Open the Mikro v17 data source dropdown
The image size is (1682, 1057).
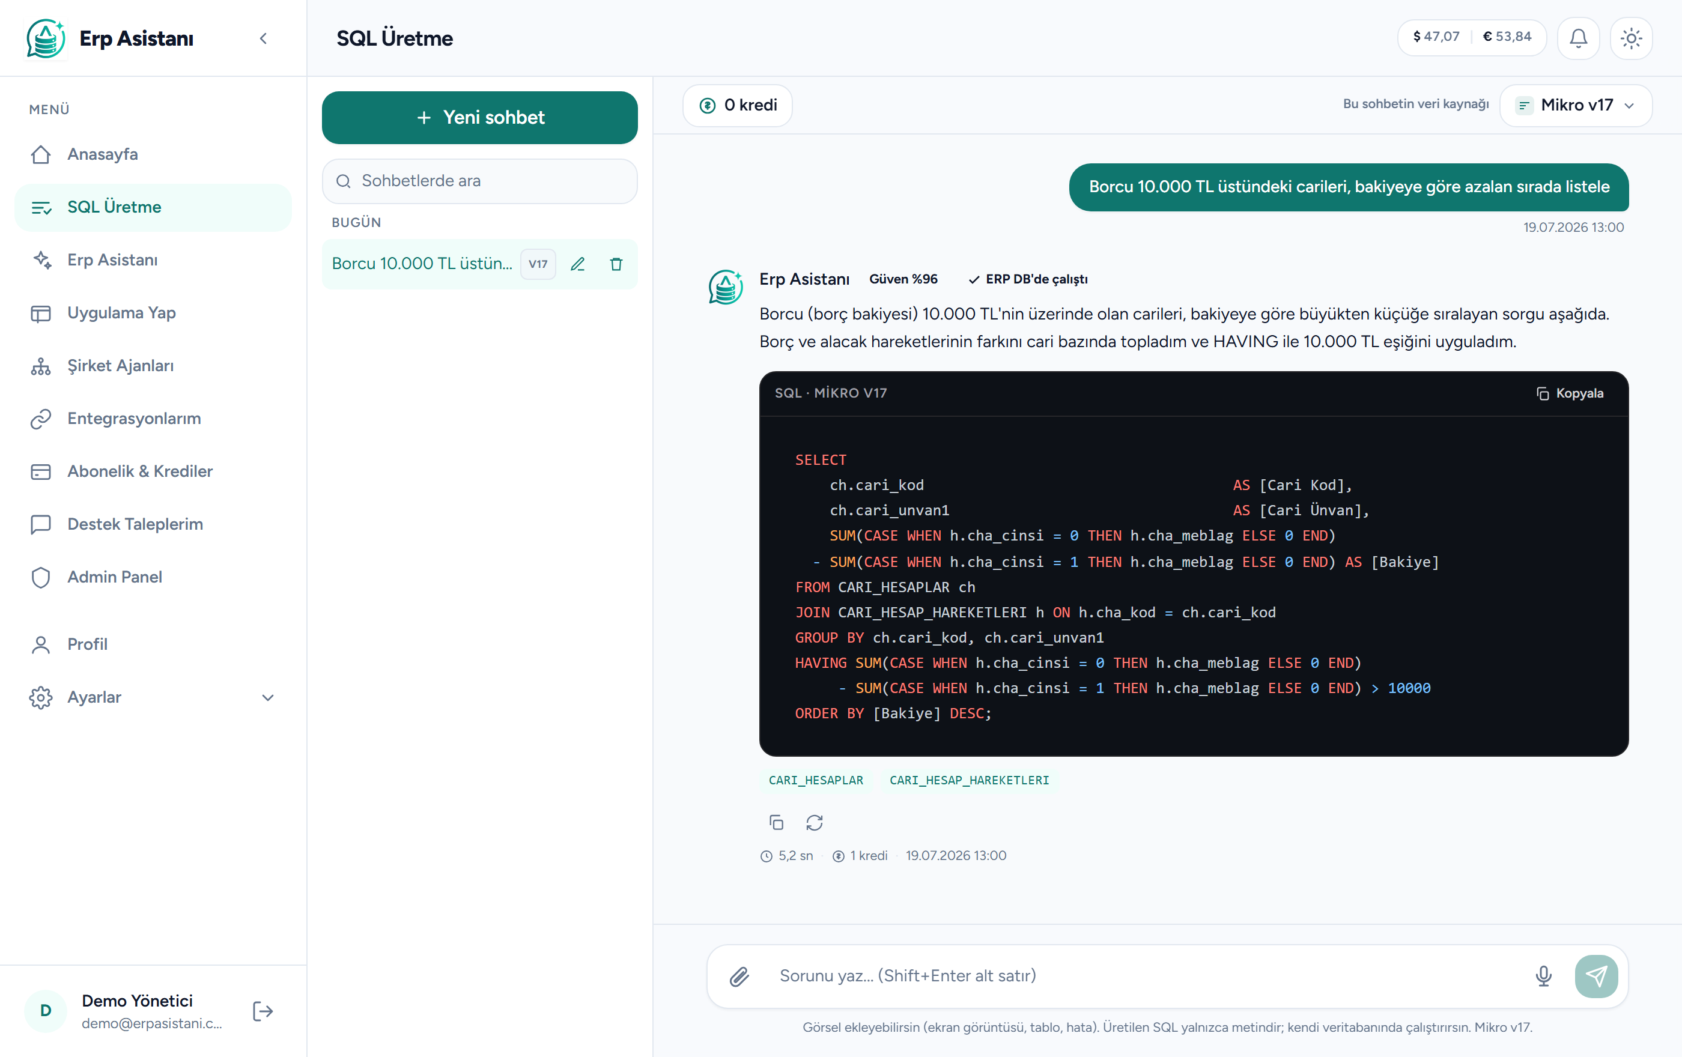pyautogui.click(x=1576, y=106)
